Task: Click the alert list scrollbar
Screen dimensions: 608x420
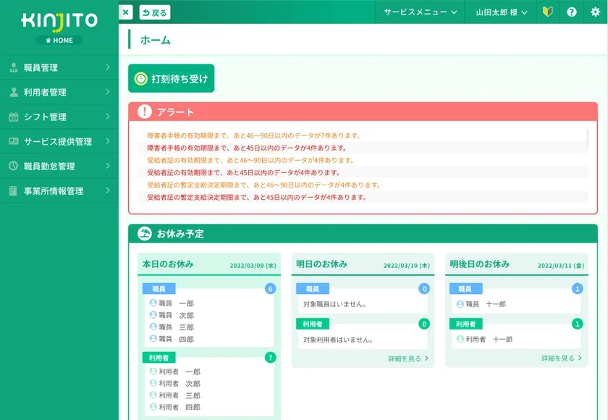Action: [587, 139]
